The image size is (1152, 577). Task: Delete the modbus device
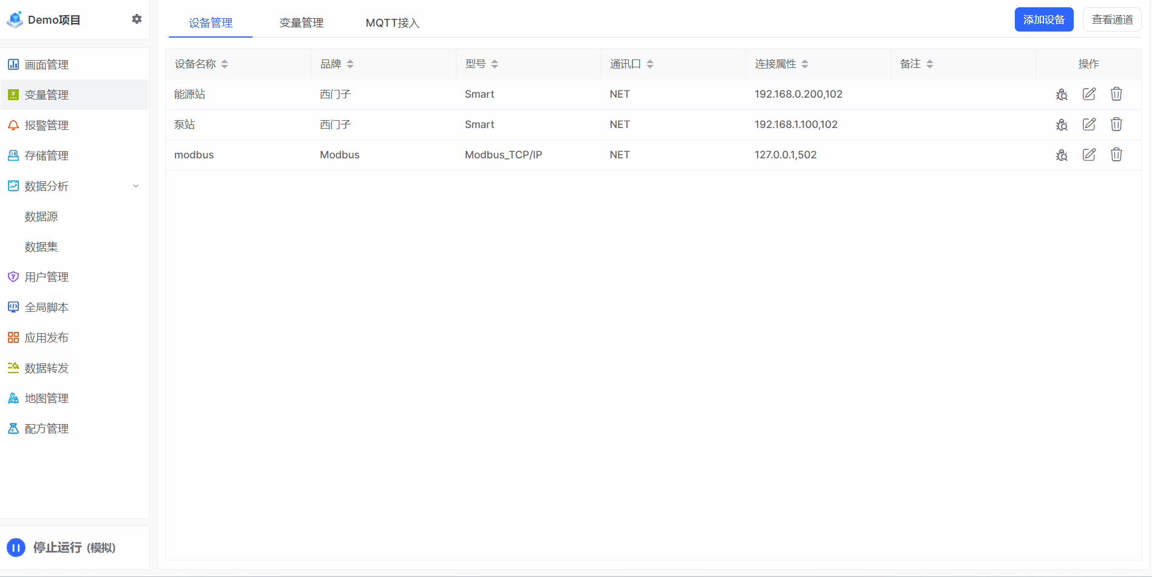pos(1116,155)
